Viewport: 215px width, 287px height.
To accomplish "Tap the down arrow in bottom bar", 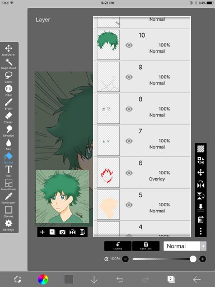I will click(94, 280).
